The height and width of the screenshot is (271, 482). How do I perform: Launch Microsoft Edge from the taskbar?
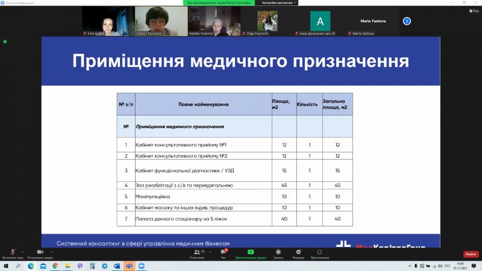(31, 266)
